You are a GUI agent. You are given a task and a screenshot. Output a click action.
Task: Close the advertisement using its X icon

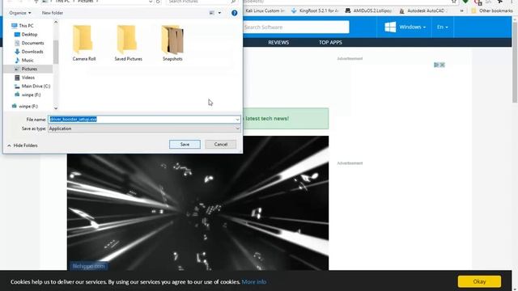pos(443,65)
